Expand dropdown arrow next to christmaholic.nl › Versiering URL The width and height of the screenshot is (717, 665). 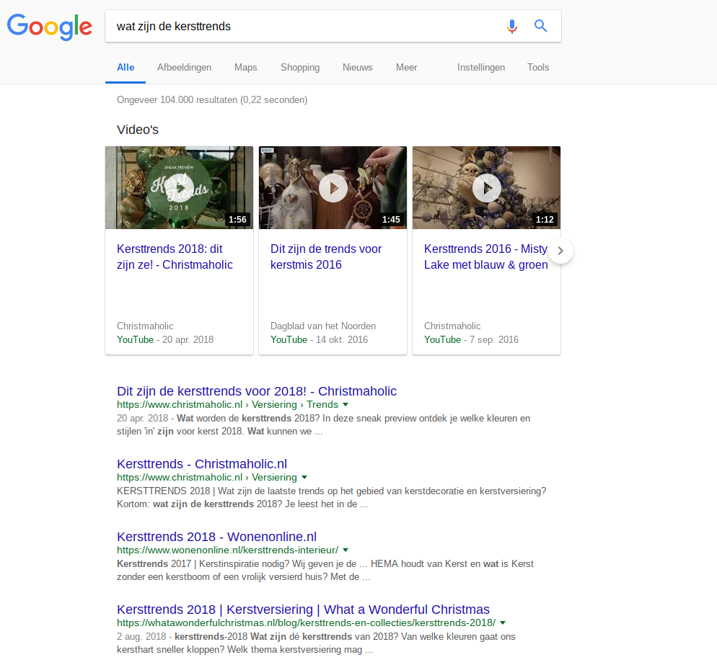pos(304,477)
